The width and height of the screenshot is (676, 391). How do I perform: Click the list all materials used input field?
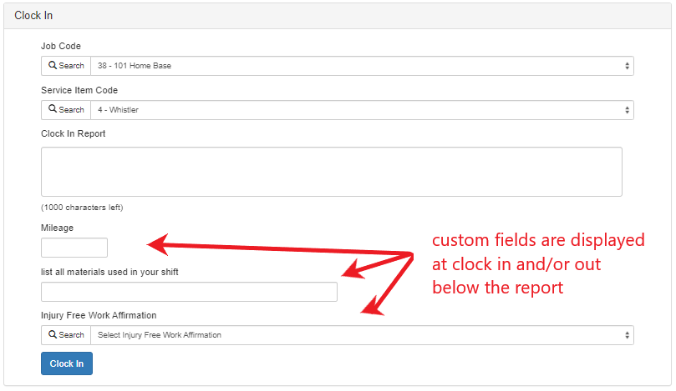[189, 292]
